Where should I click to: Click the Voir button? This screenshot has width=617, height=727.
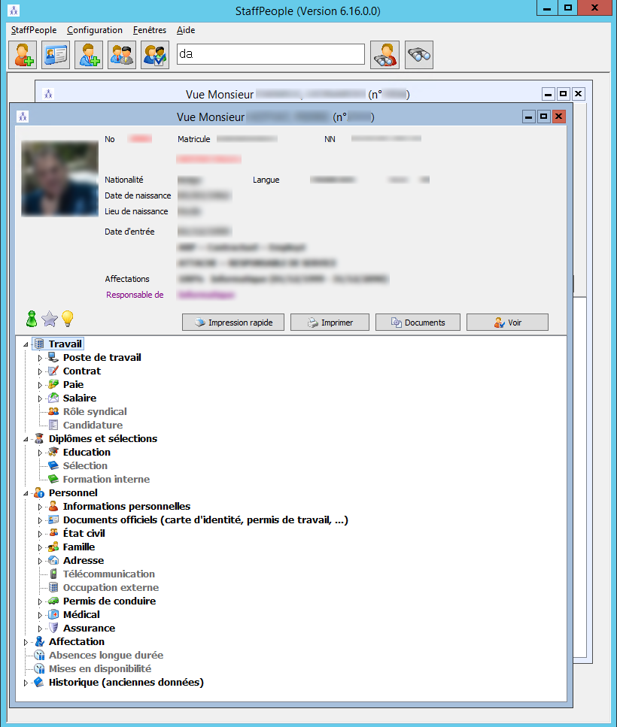[x=507, y=323]
